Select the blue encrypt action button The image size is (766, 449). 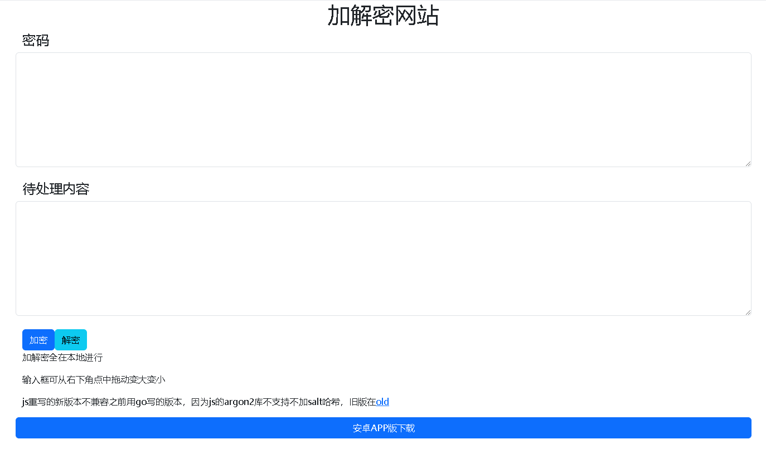click(38, 340)
